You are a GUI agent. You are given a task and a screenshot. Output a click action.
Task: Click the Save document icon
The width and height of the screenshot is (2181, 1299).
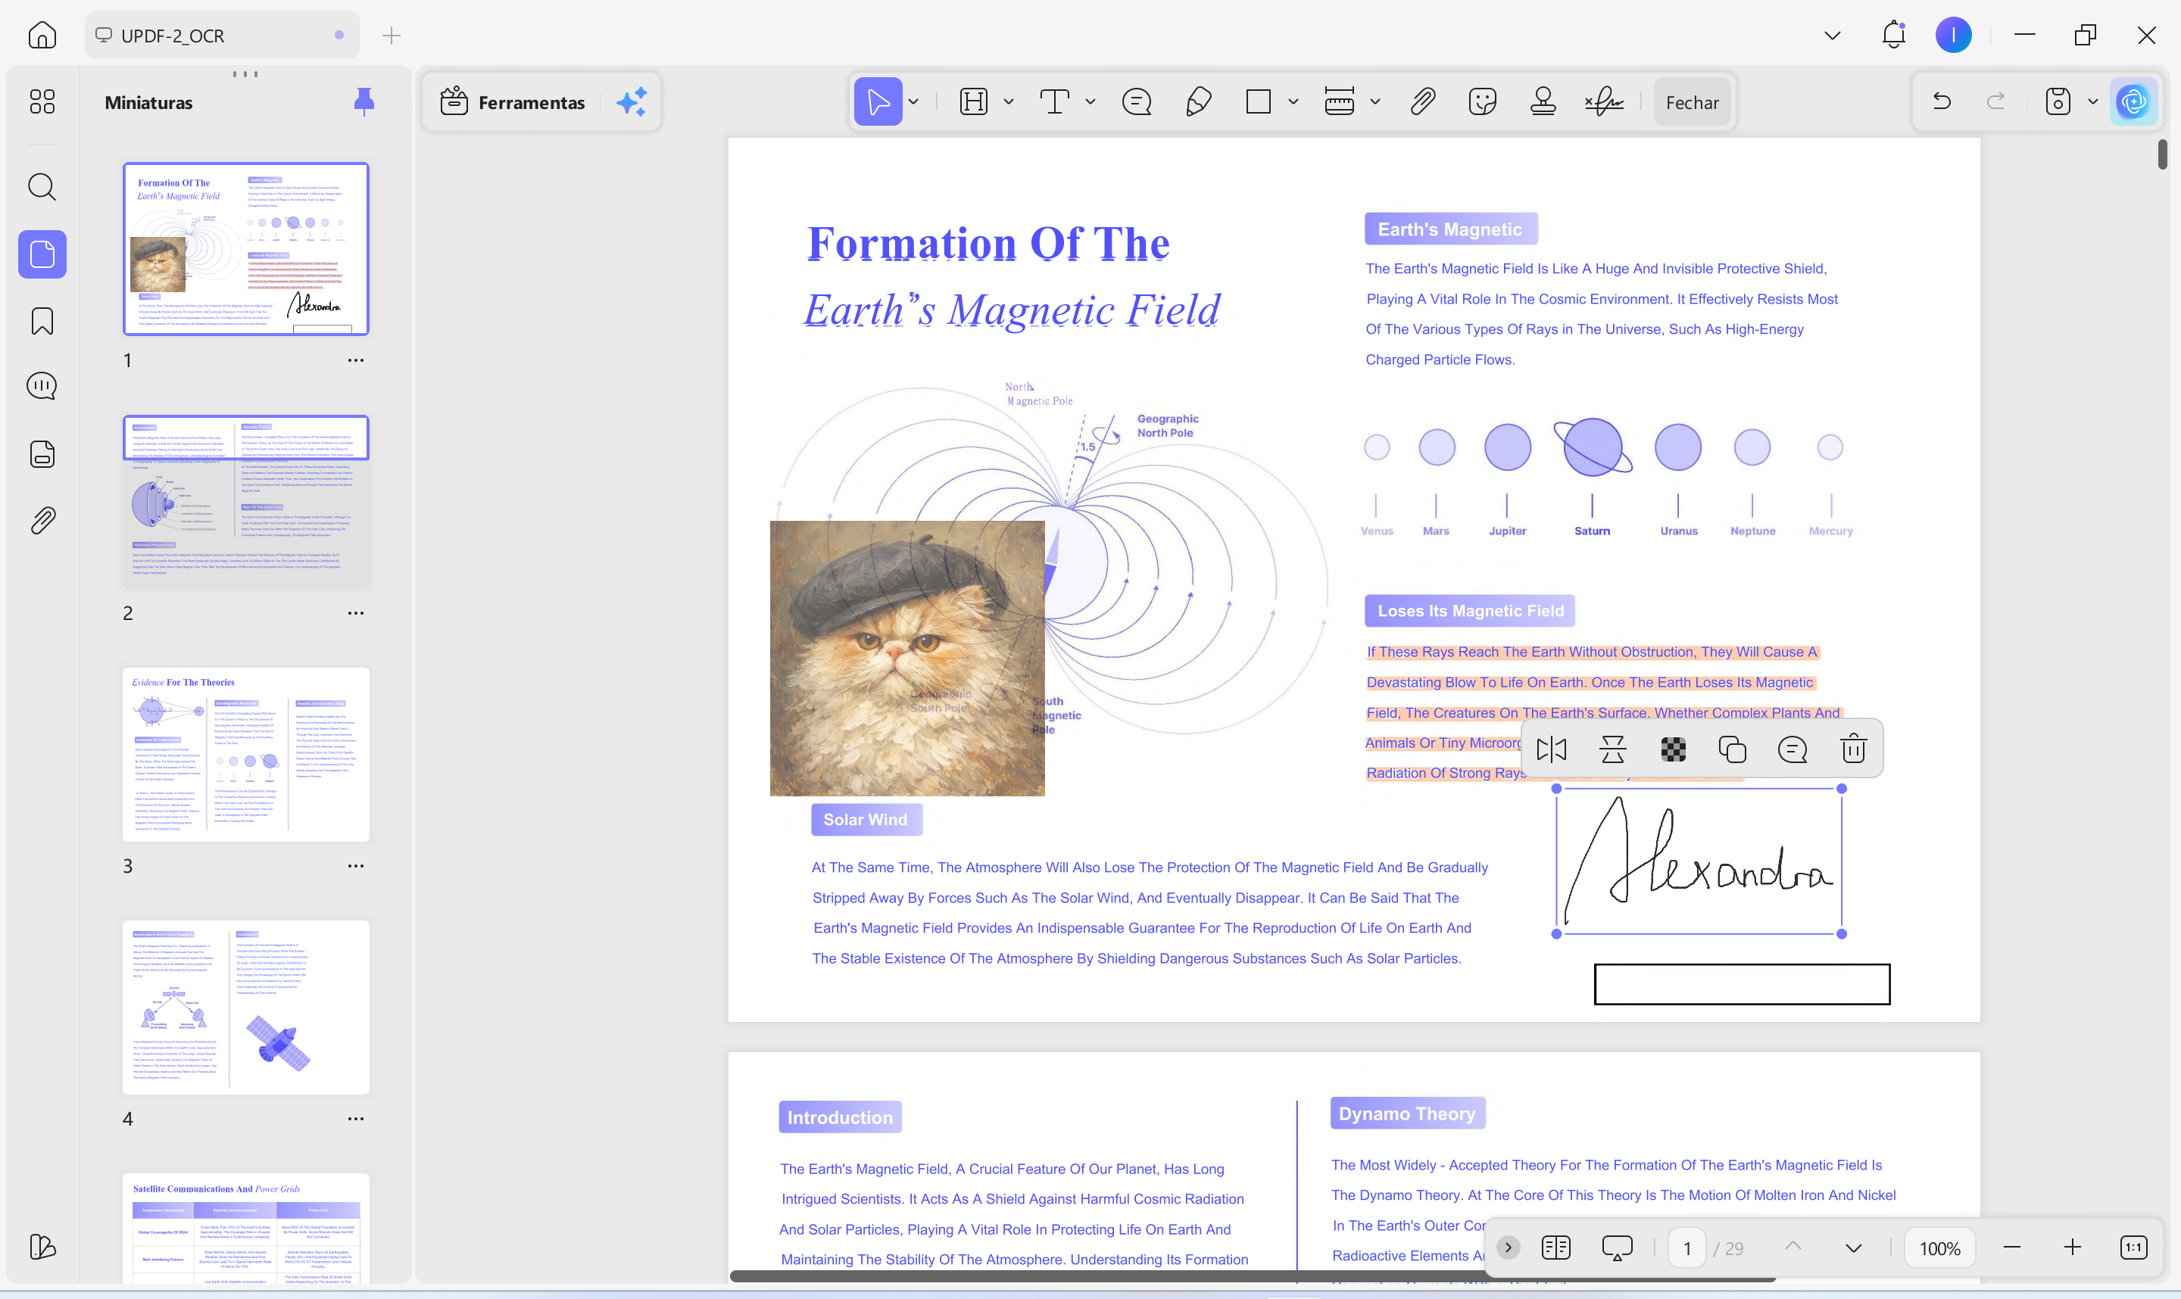coord(2058,101)
